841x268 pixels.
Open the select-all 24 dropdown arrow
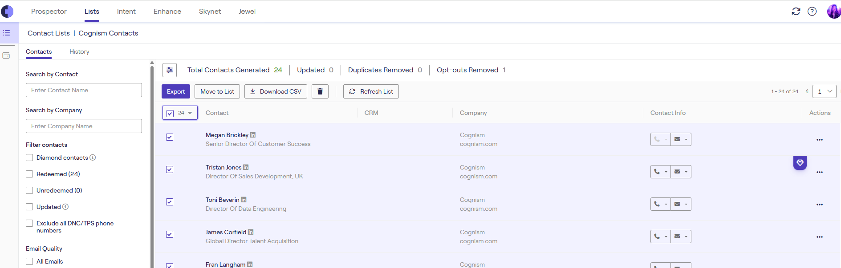click(190, 113)
